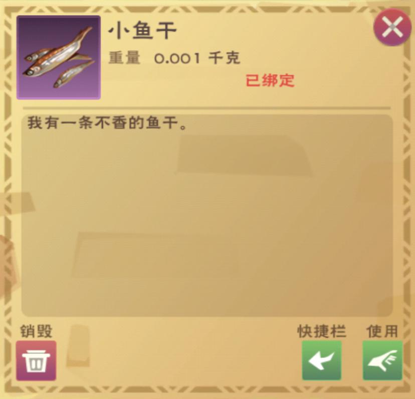
Task: Click the 销毁 label above the trash can
Action: pos(36,331)
